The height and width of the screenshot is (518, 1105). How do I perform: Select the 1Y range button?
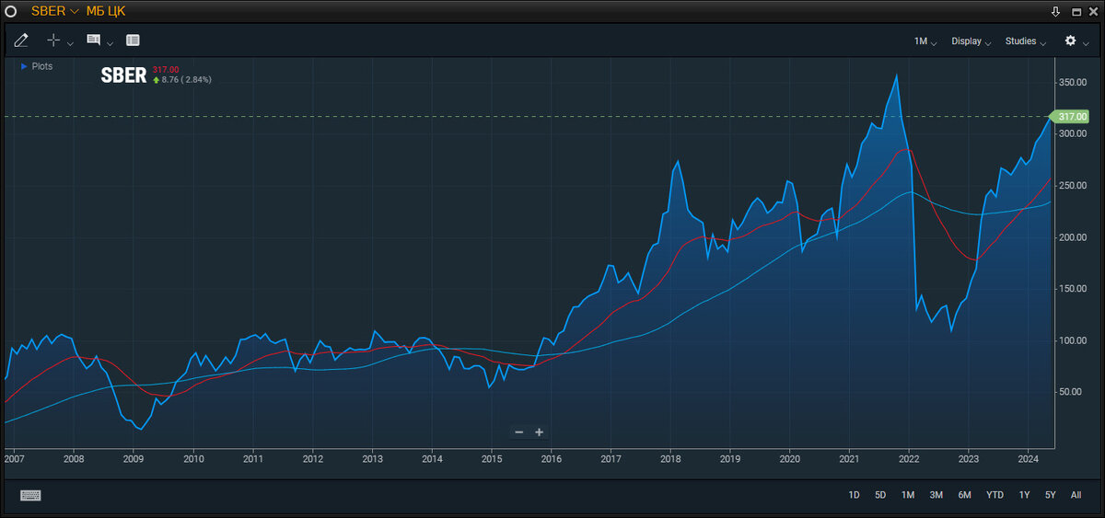[1024, 495]
